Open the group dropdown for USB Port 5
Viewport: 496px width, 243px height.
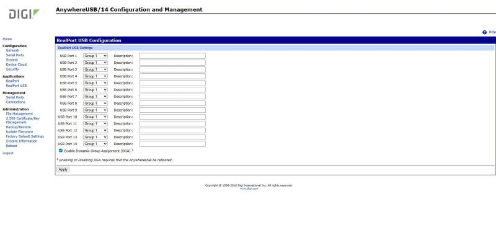(x=95, y=83)
